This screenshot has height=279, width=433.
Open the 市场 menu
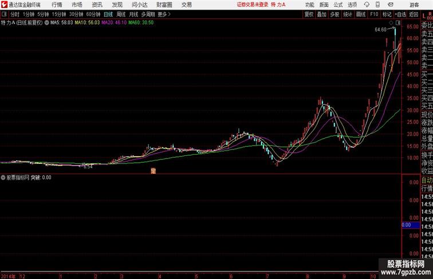[x=77, y=5]
